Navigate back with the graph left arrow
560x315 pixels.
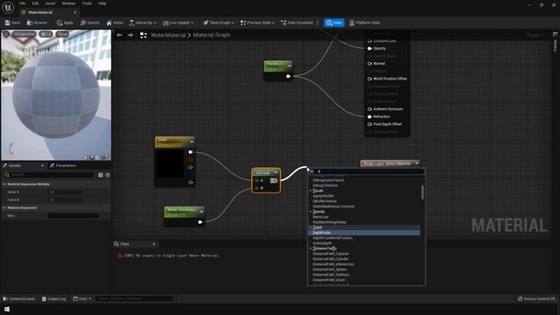(x=119, y=35)
